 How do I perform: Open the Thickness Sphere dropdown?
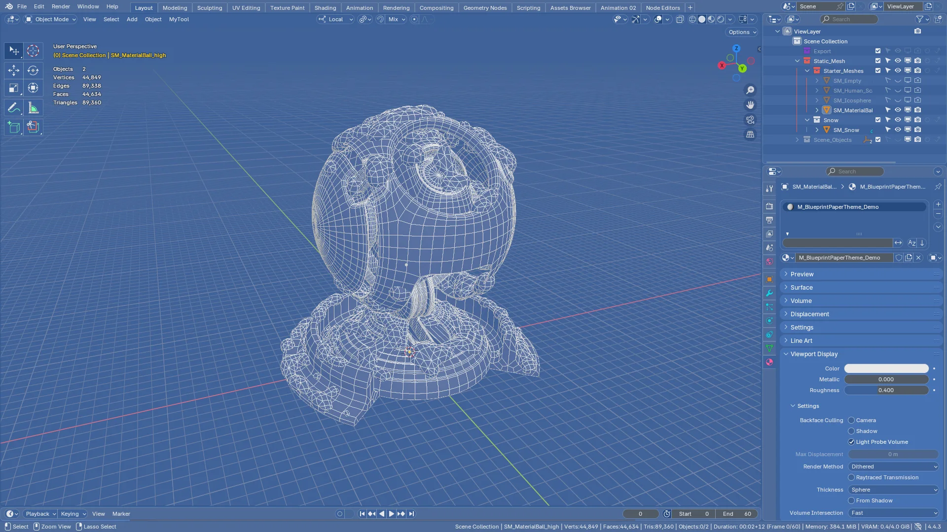tap(893, 490)
